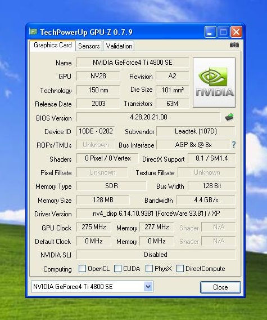
Task: Click the Bus Width value 128 Bit
Action: pos(211,186)
